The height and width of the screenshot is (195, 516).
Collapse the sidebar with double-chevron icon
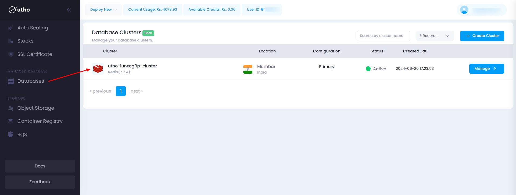(x=69, y=10)
